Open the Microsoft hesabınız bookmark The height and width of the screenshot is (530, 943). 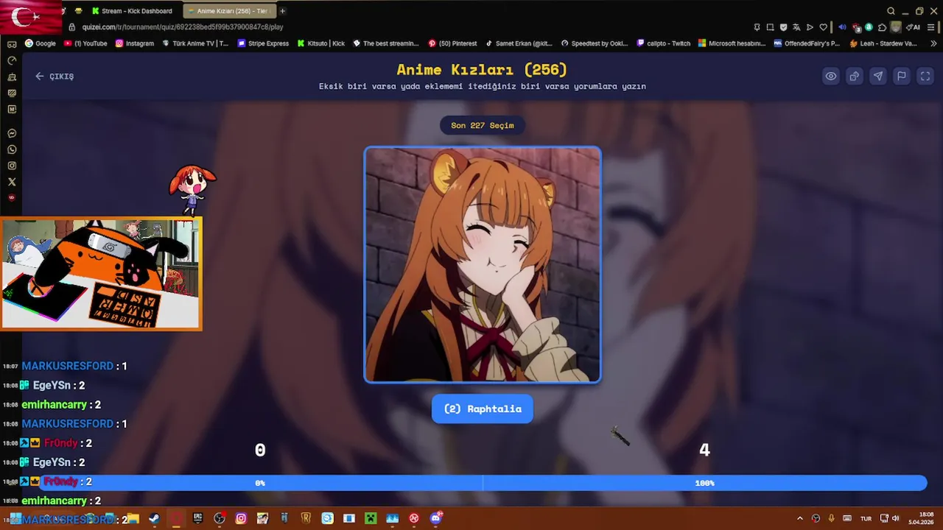pos(732,43)
